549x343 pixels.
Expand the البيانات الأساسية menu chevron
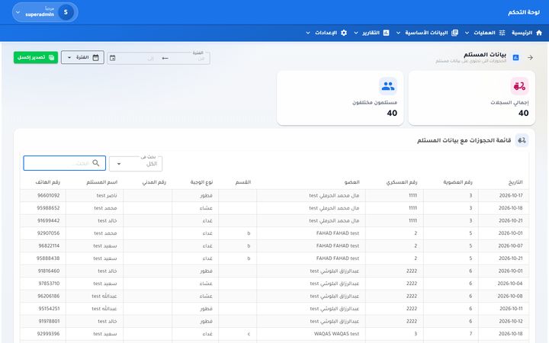point(398,33)
